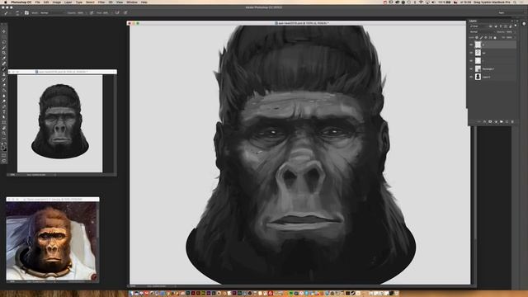Open the Layer menu

point(68,2)
